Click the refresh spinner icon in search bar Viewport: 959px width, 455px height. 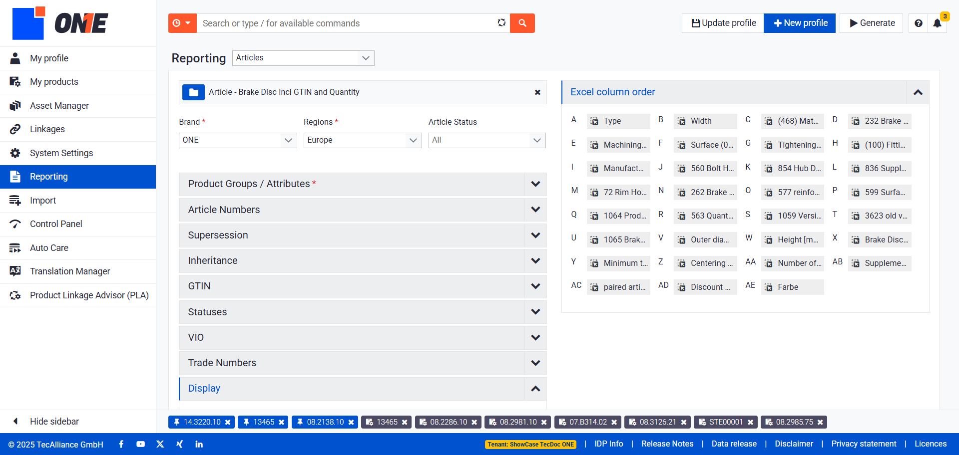(501, 23)
